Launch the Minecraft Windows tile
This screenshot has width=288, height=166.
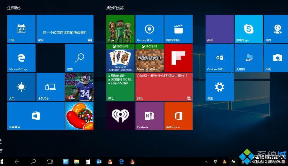pos(149,58)
